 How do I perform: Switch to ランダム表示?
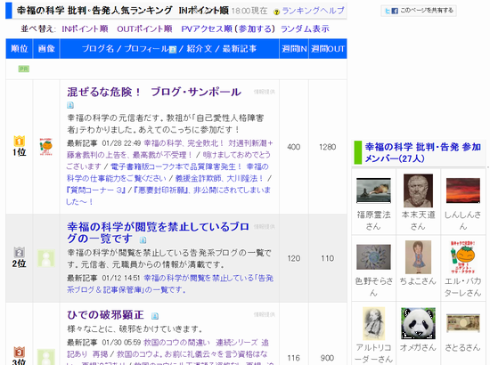point(305,29)
